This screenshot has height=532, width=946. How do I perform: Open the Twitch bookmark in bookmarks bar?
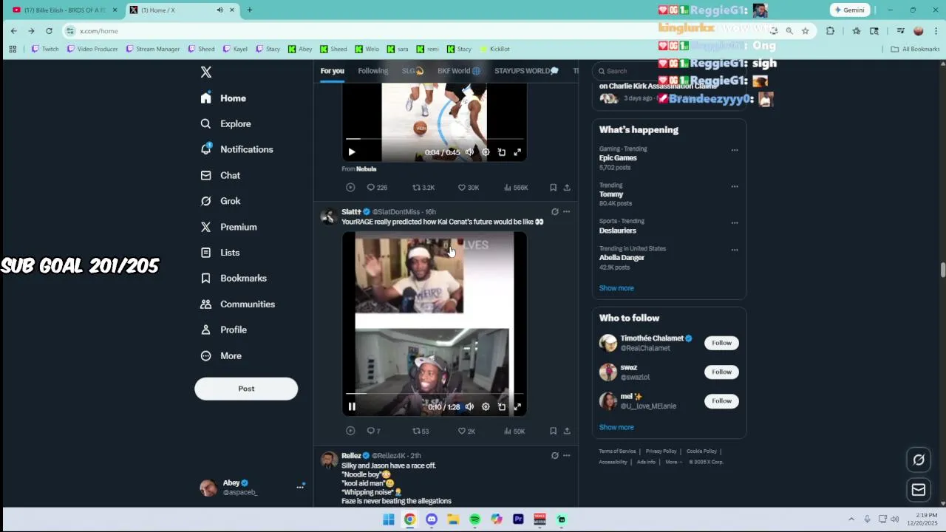[x=45, y=49]
